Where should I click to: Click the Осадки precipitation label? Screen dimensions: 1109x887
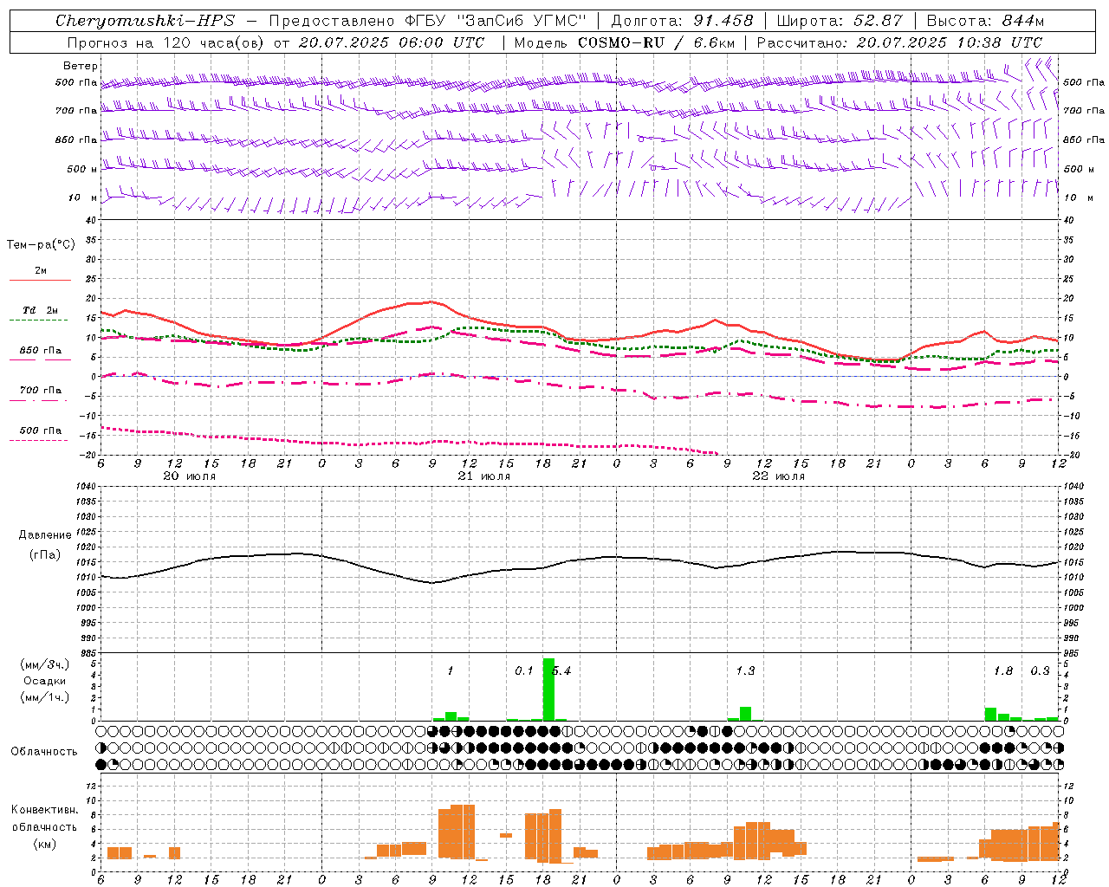pyautogui.click(x=45, y=681)
